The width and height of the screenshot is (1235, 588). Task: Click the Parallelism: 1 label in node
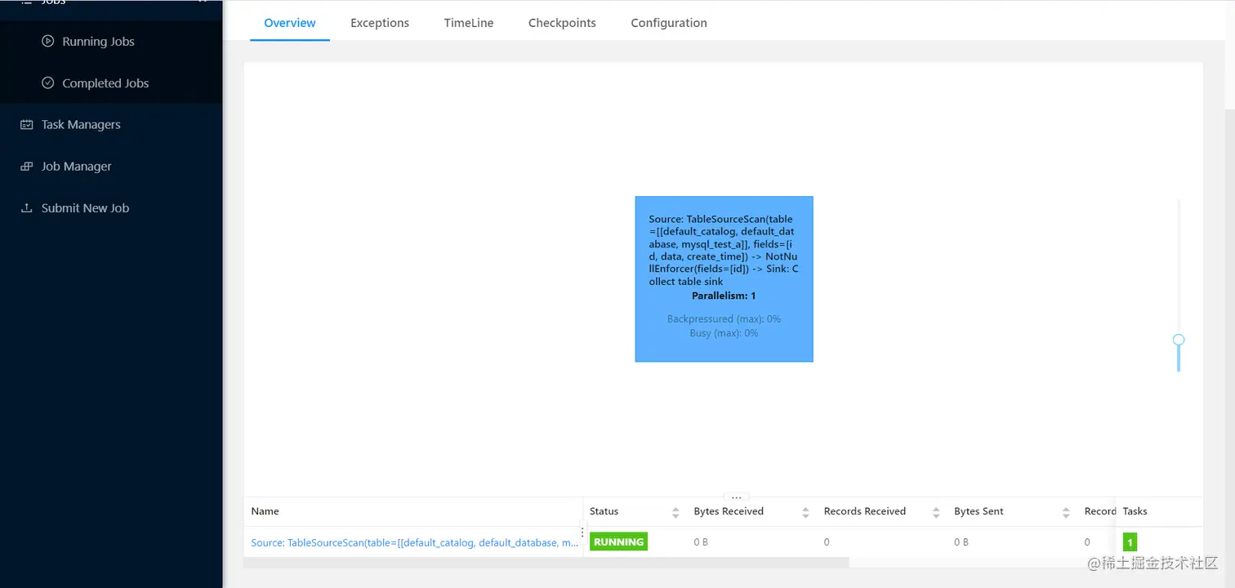click(x=724, y=296)
